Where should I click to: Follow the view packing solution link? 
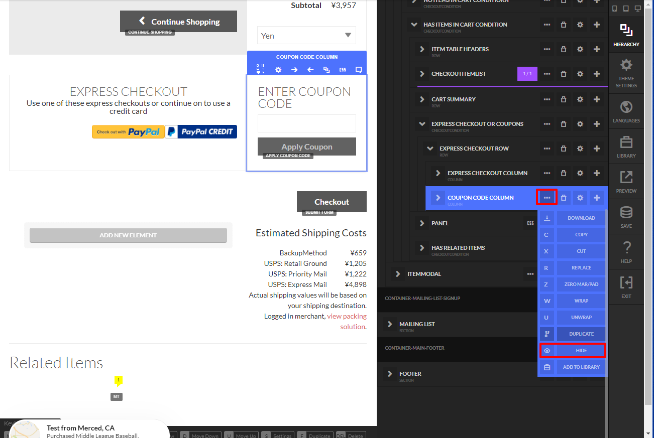pos(347,322)
